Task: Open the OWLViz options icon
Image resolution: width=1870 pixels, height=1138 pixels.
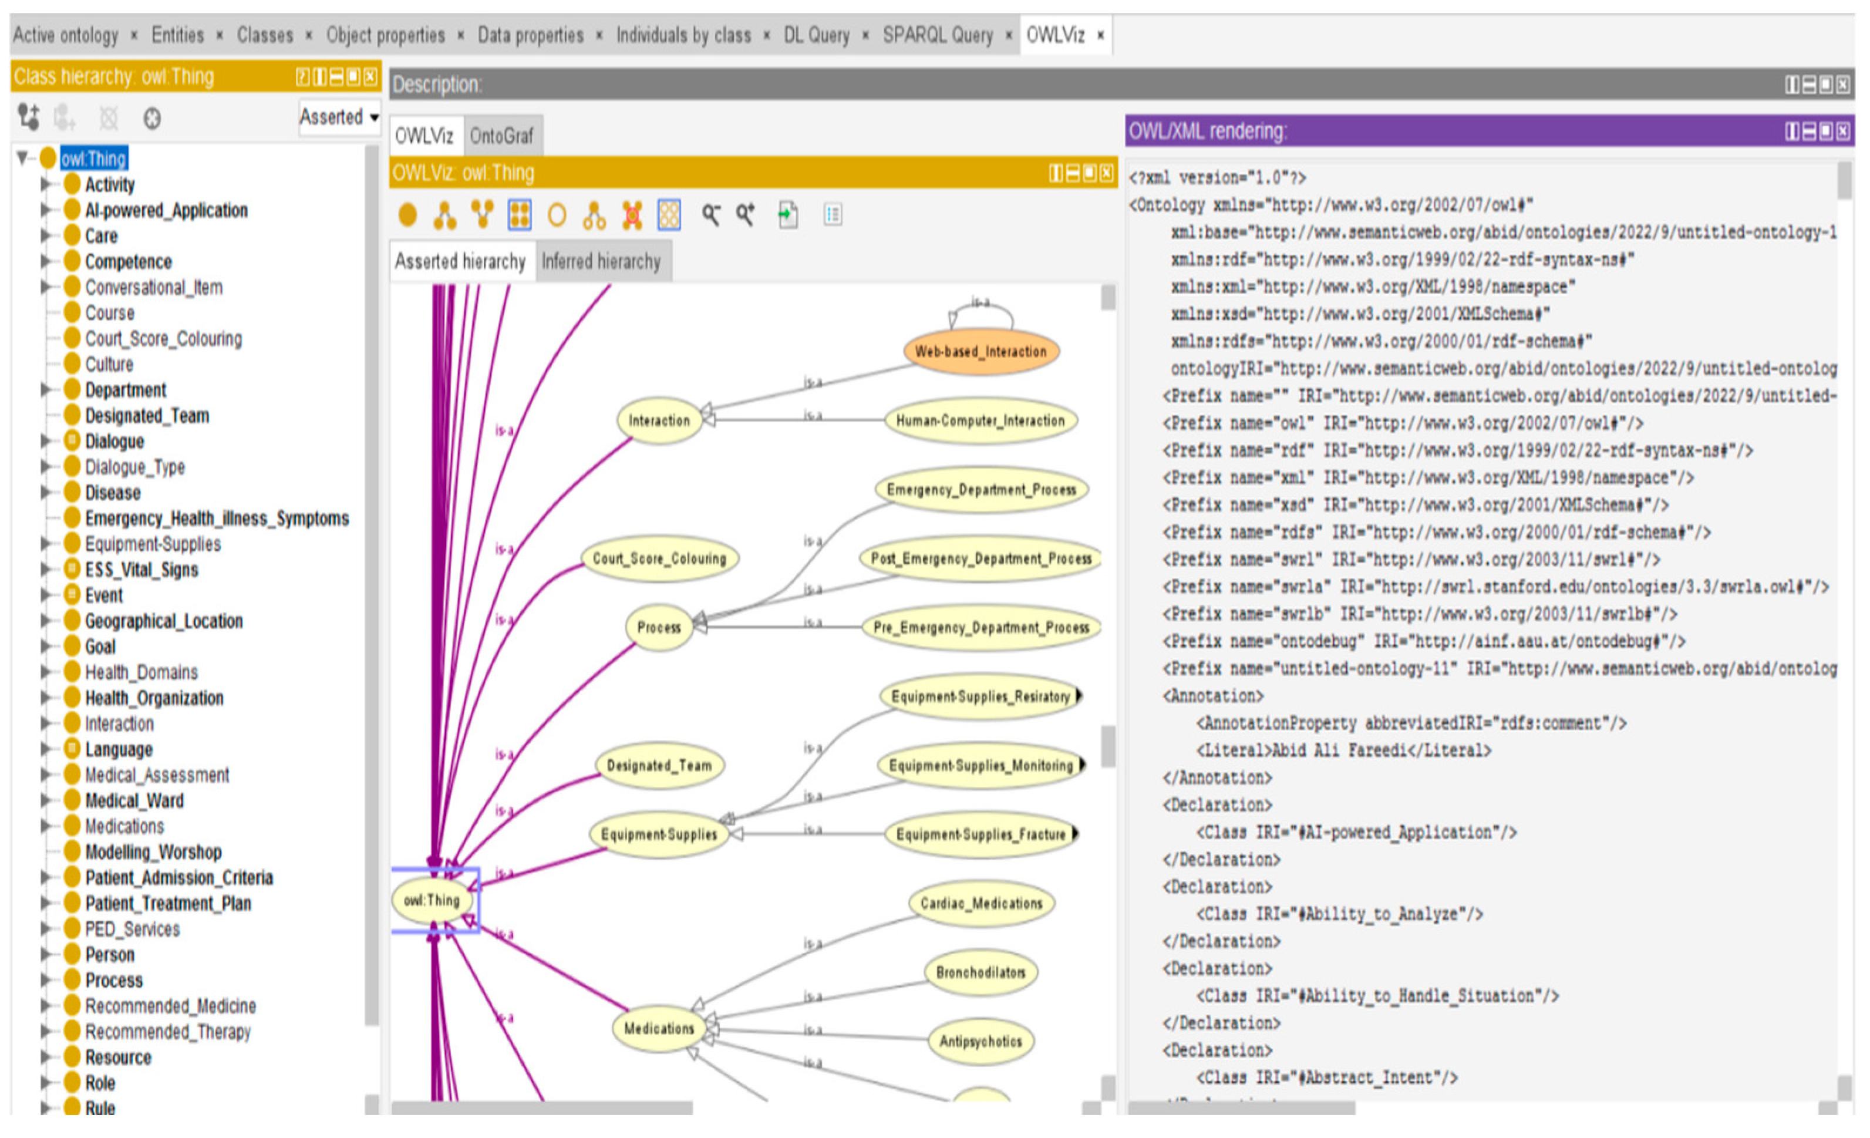Action: tap(833, 216)
